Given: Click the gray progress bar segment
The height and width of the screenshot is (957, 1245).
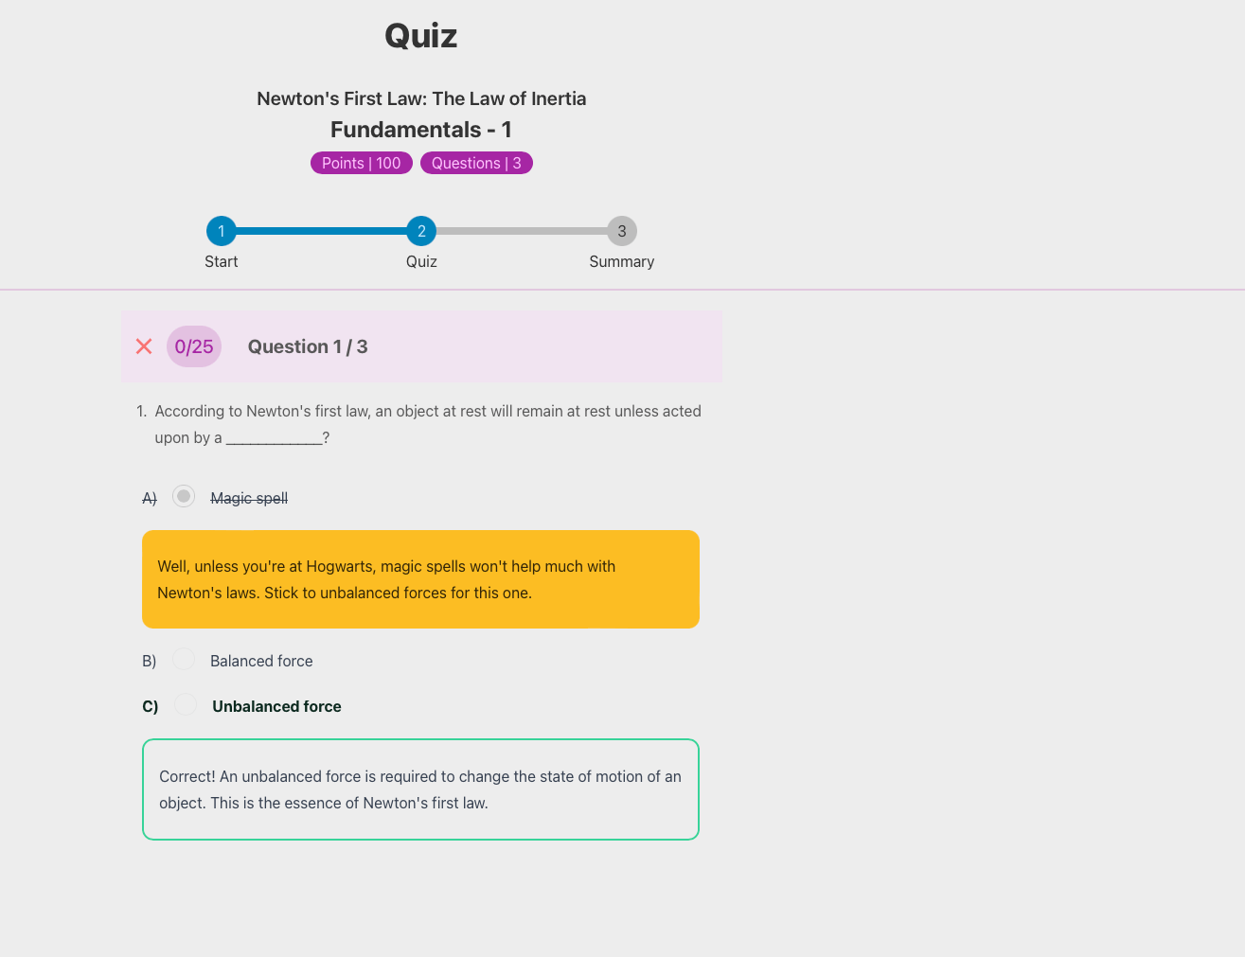Looking at the screenshot, I should pyautogui.click(x=521, y=231).
